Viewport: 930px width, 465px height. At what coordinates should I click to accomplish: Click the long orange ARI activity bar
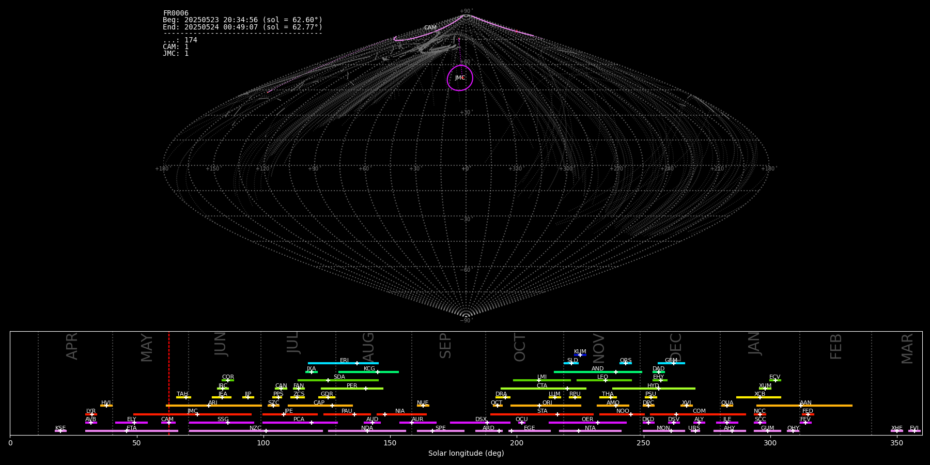[214, 406]
